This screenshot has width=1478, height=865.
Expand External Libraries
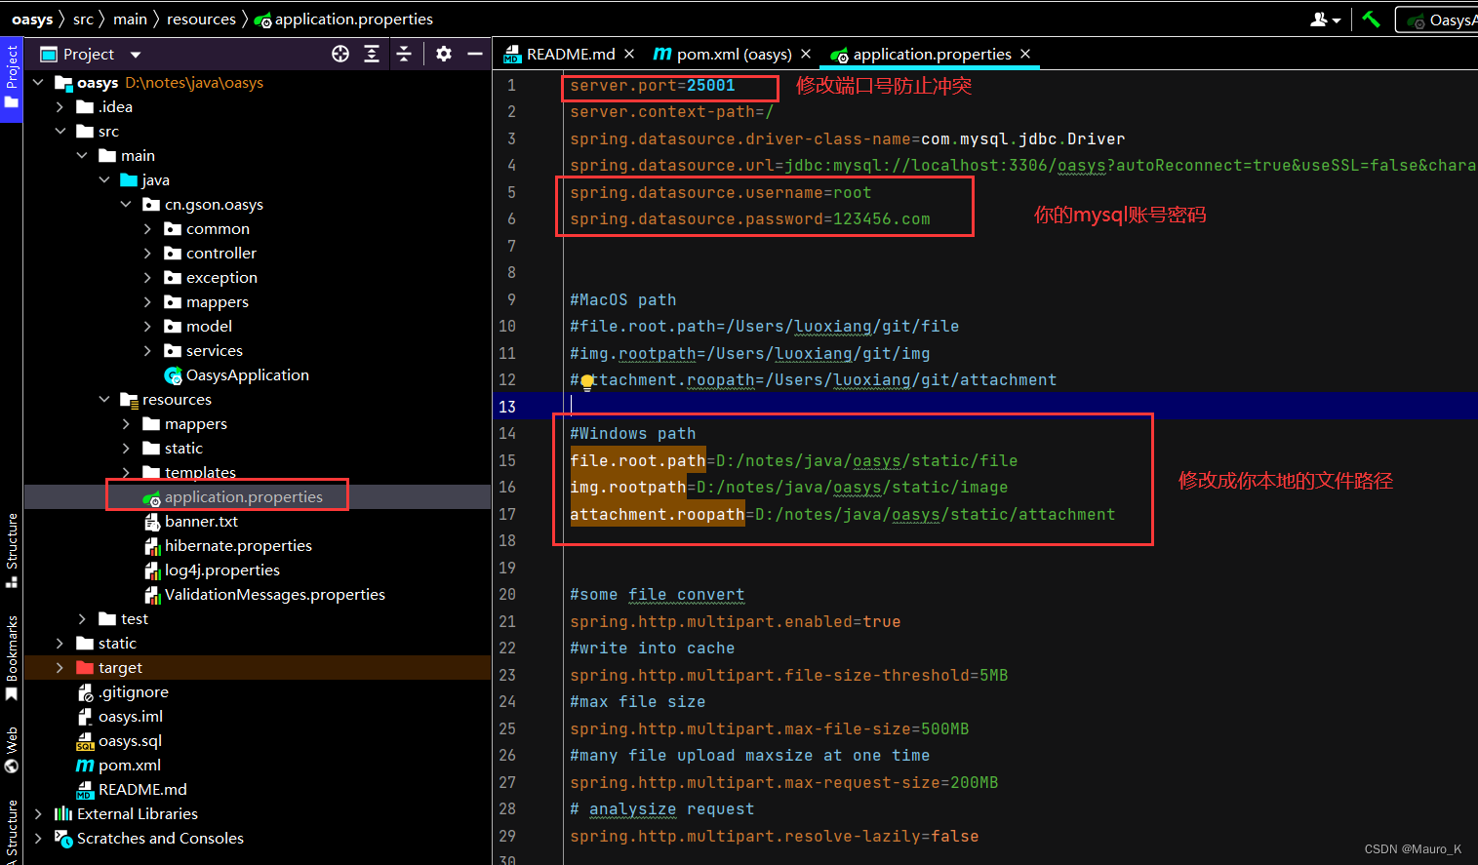[37, 813]
